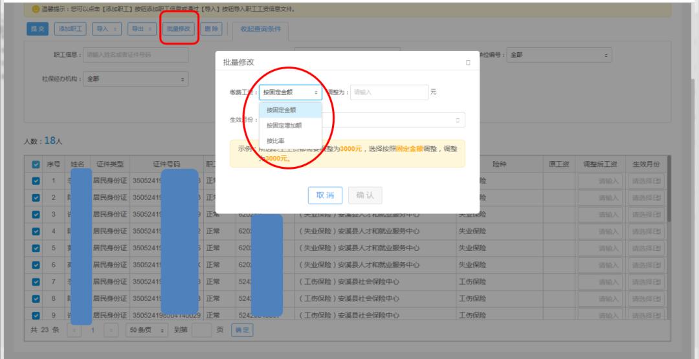
Task: Uncheck the checkbox for row 5
Action: (x=36, y=248)
